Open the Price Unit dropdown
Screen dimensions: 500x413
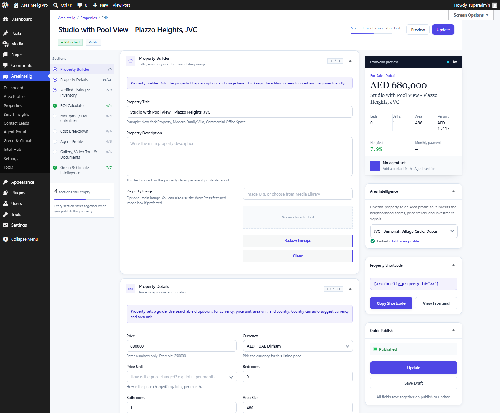pos(182,377)
